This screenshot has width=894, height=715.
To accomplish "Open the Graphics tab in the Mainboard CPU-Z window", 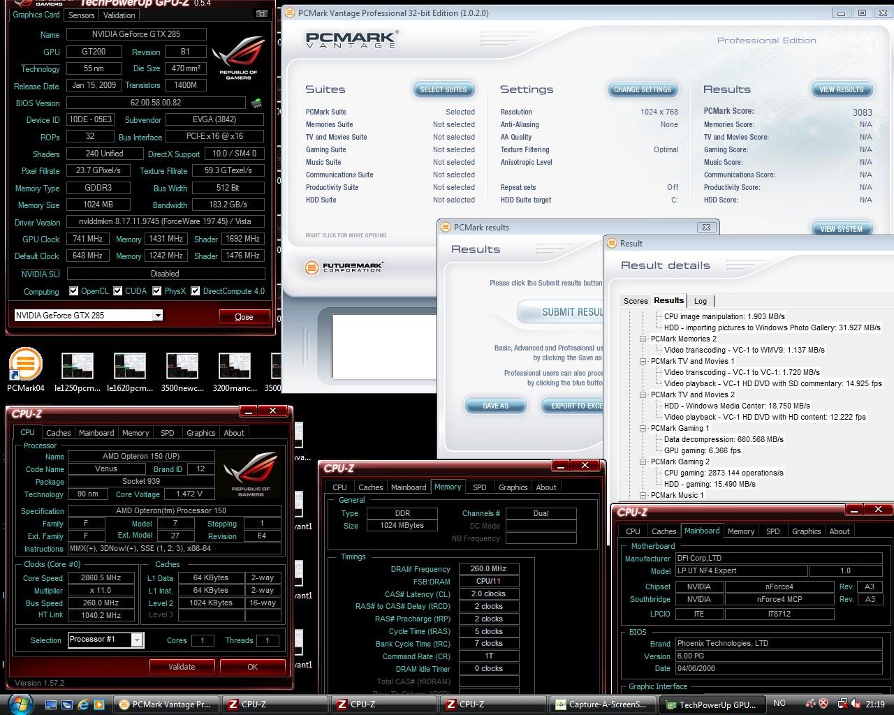I will click(807, 531).
